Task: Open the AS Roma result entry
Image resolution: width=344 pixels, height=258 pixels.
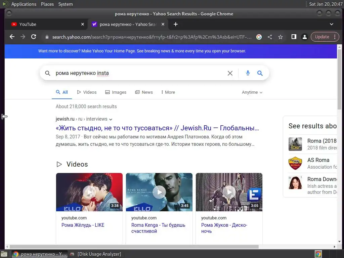Action: pyautogui.click(x=313, y=163)
